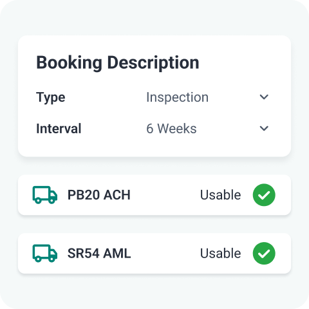Select the PB20 ACH registration text

tap(99, 195)
